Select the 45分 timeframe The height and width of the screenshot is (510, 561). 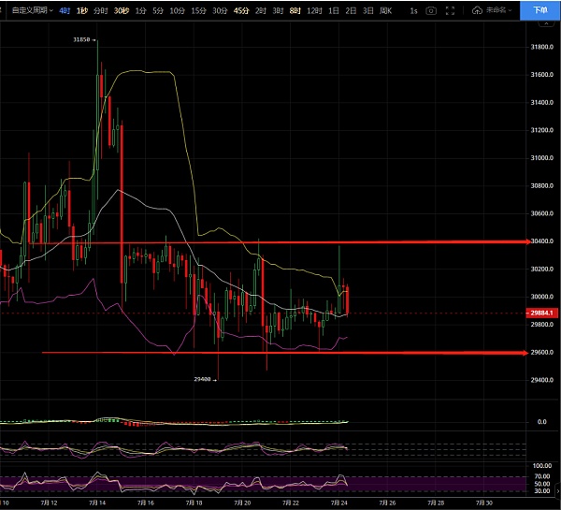pos(241,9)
